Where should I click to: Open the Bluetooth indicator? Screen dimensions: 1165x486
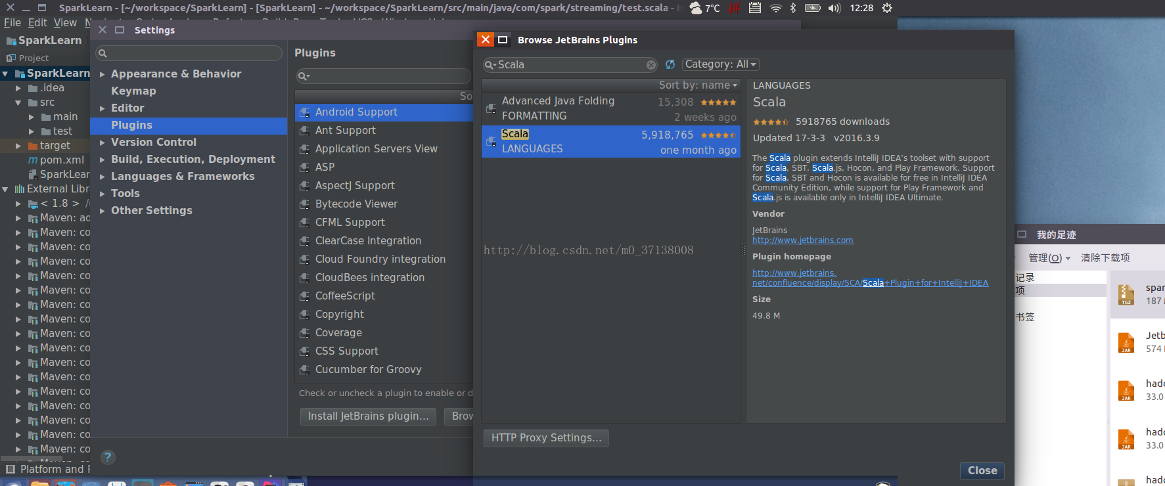pyautogui.click(x=793, y=8)
